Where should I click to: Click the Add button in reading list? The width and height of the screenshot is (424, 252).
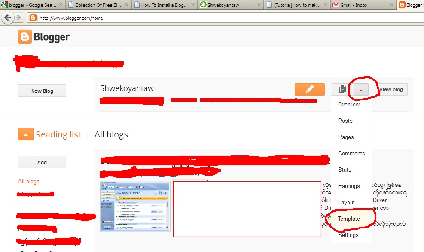(x=42, y=162)
